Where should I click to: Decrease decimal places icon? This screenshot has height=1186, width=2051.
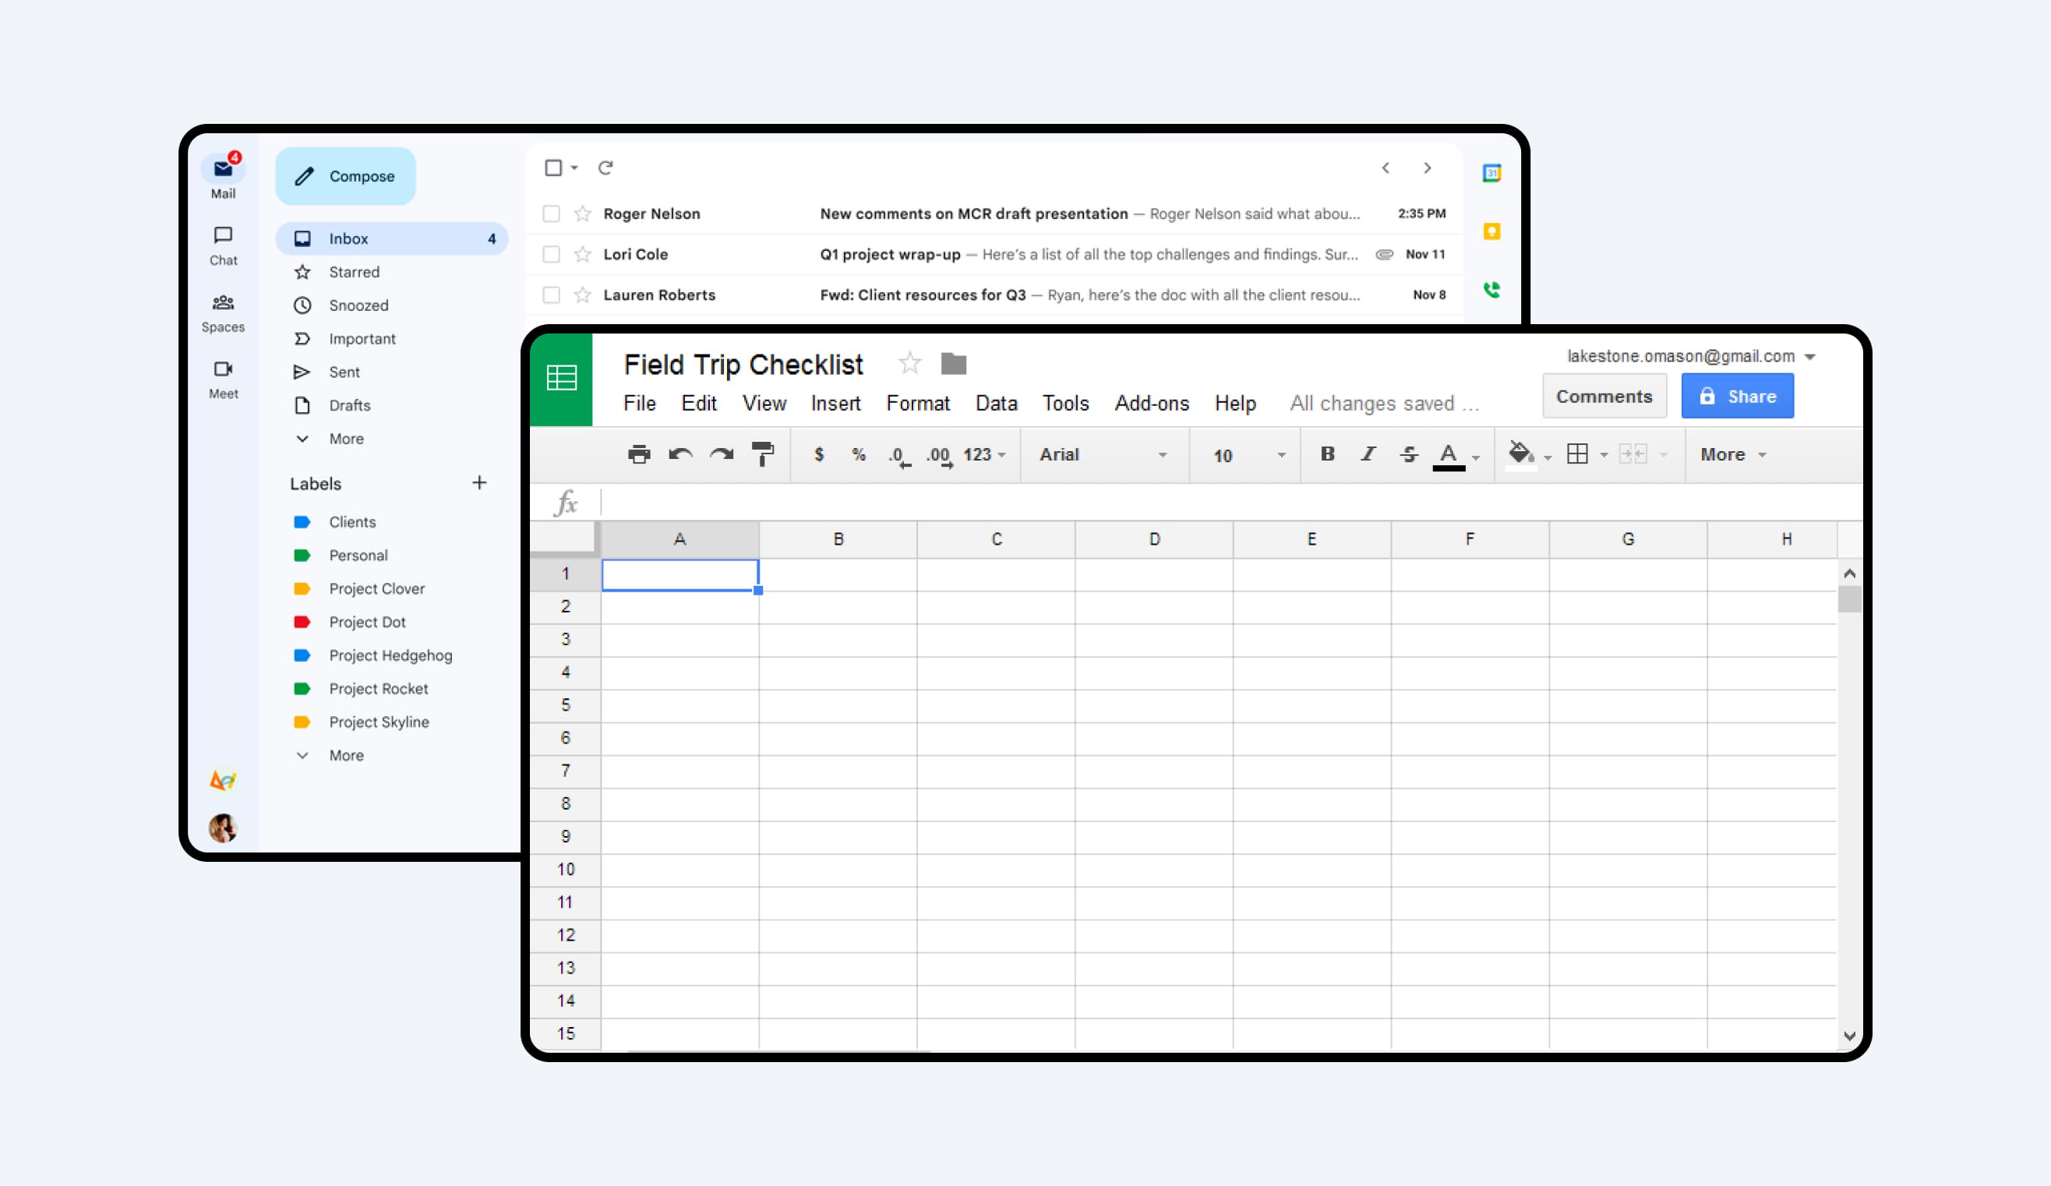click(898, 456)
